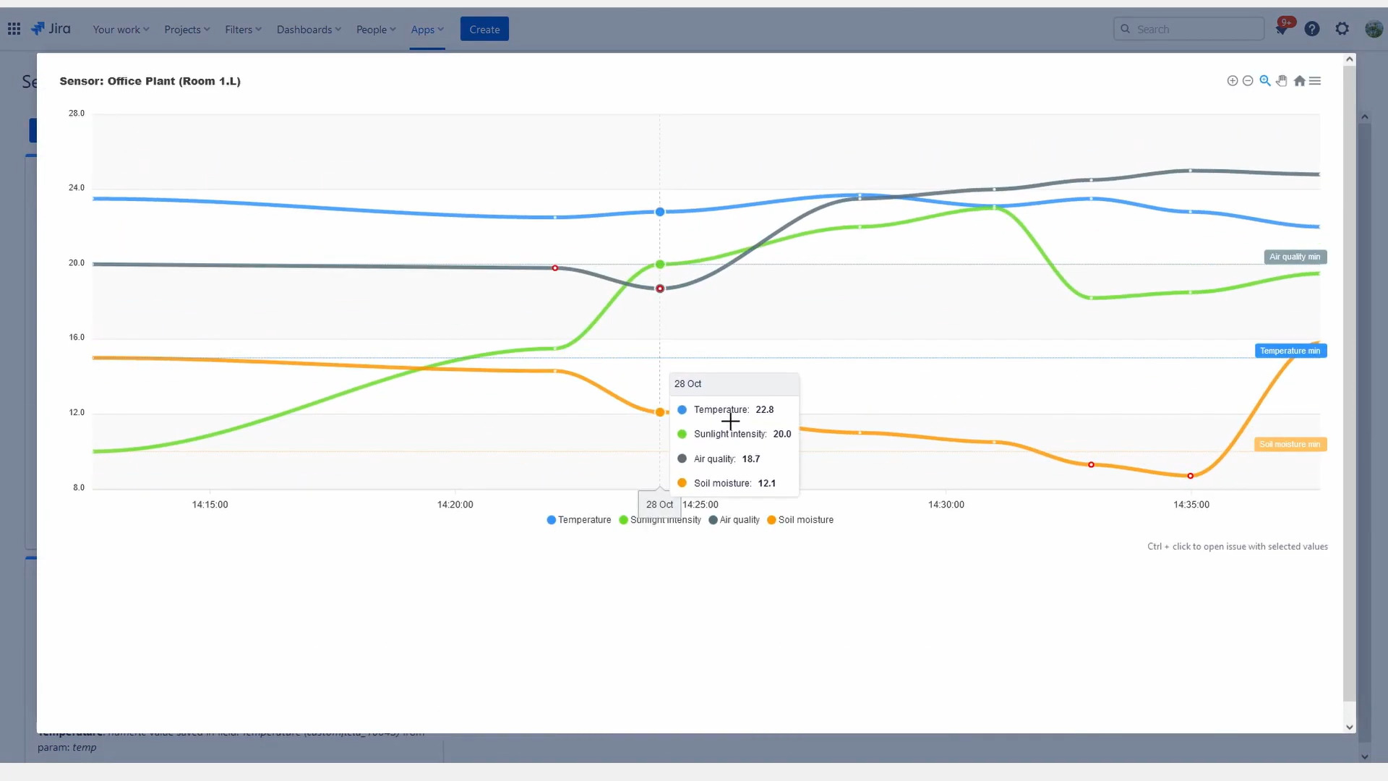The height and width of the screenshot is (781, 1388).
Task: Open the Apps menu
Action: click(x=427, y=30)
